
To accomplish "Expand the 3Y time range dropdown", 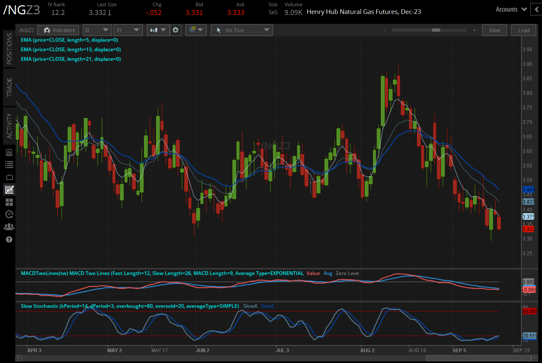I will tap(128, 30).
